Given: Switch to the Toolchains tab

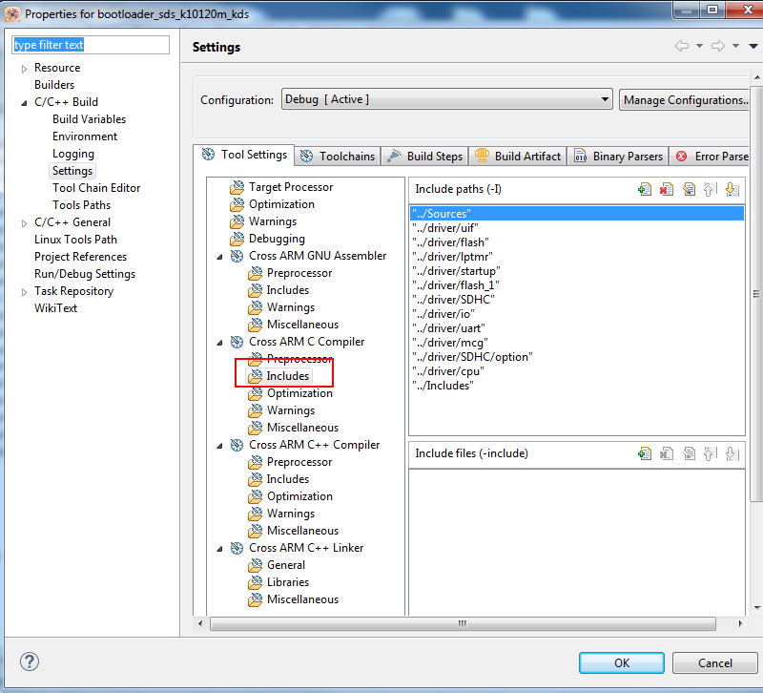Looking at the screenshot, I should 338,157.
